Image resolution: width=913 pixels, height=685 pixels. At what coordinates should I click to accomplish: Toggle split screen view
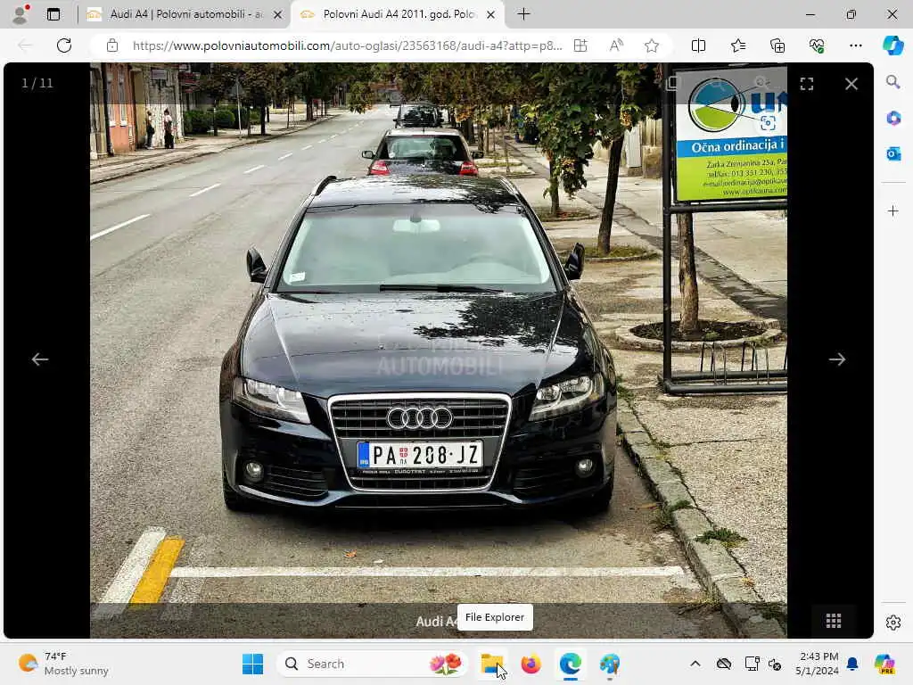click(x=698, y=45)
